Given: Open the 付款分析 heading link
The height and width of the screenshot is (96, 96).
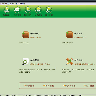Looking at the screenshot, I should 78,60.
